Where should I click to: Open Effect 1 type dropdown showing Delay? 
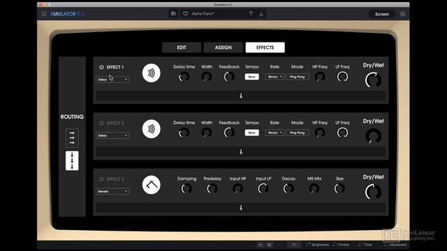click(112, 79)
